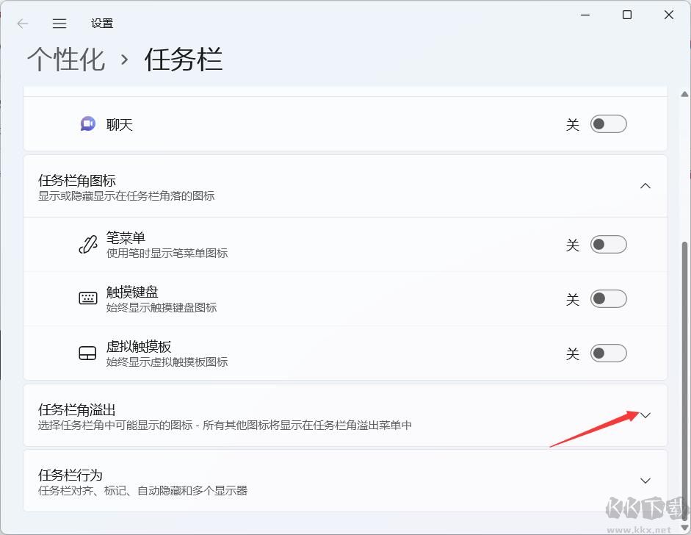Screen dimensions: 691x535
Task: Turn on the 虚拟触摸板 switch
Action: (608, 353)
